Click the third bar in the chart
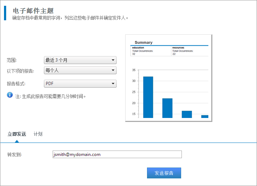 (x=187, y=114)
